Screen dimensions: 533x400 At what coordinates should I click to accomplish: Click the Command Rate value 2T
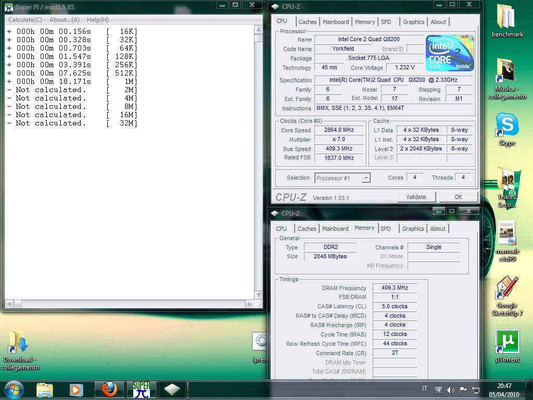tap(395, 353)
